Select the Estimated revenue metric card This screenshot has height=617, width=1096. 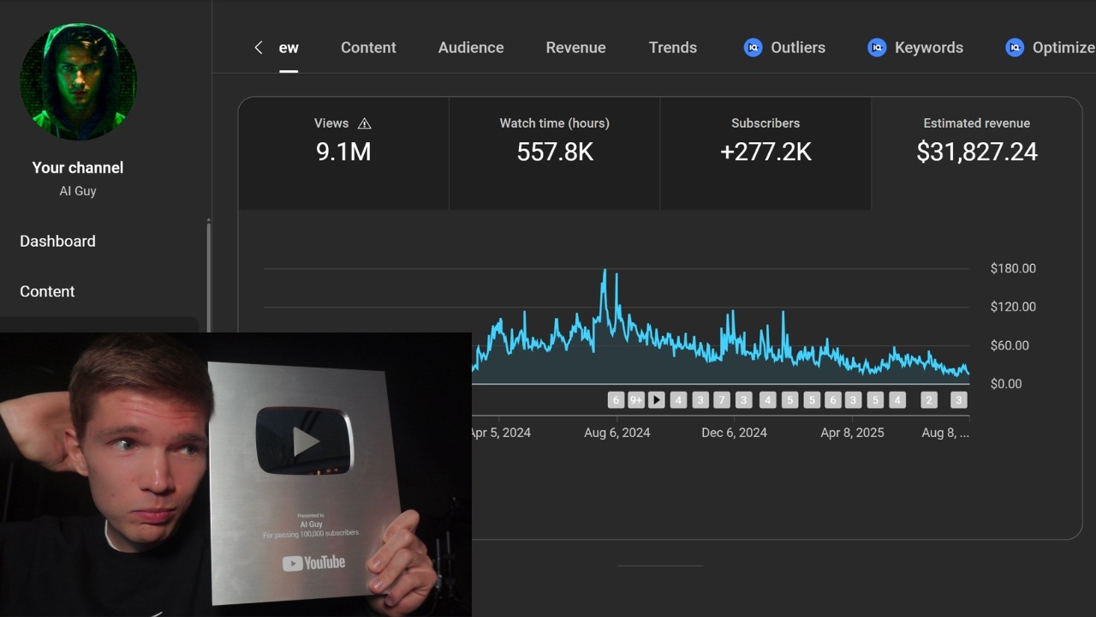977,153
